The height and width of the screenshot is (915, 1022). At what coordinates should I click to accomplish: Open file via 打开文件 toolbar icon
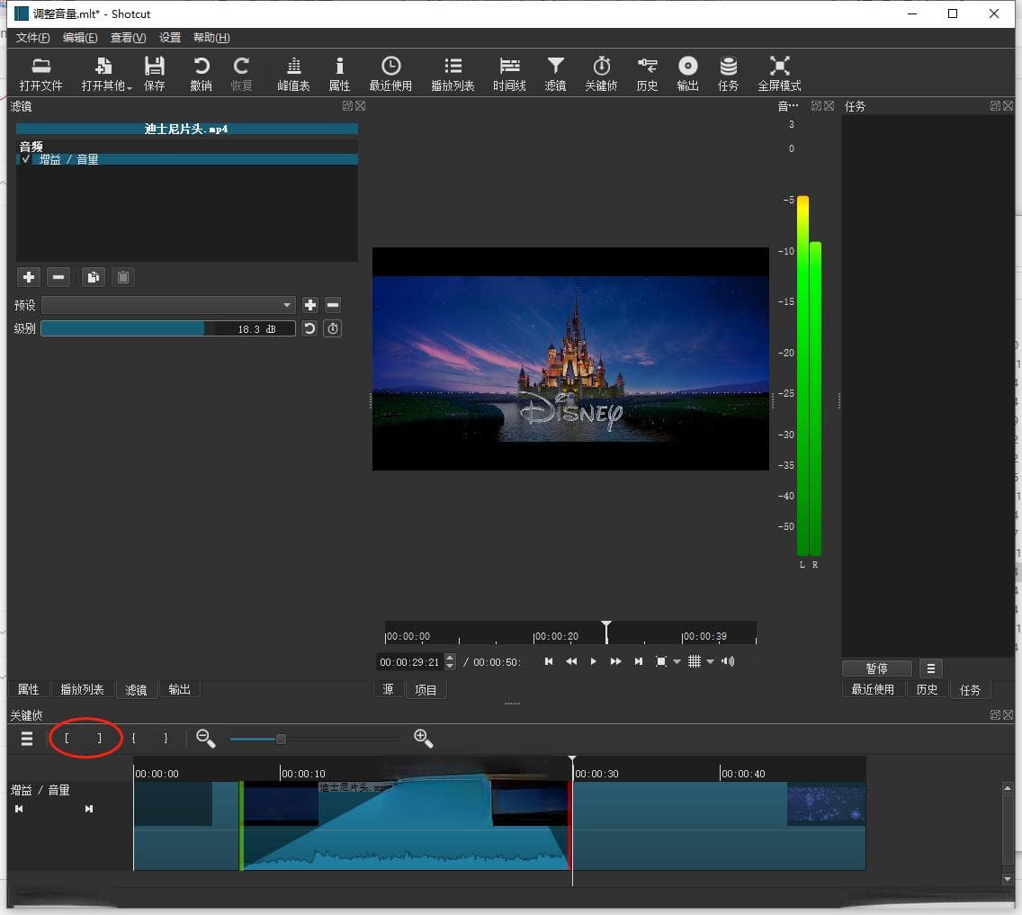(x=40, y=74)
